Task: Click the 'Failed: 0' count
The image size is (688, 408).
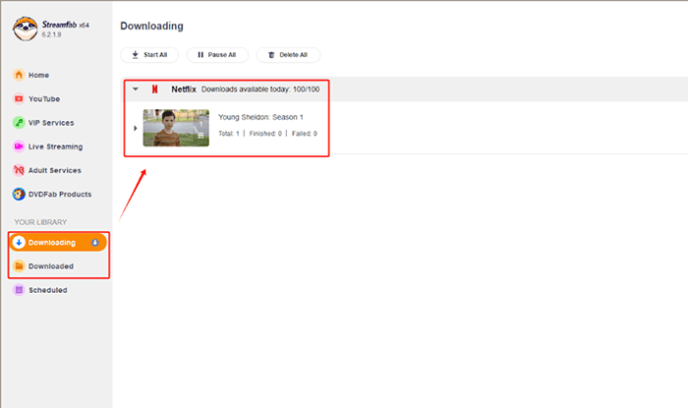Action: pos(305,134)
